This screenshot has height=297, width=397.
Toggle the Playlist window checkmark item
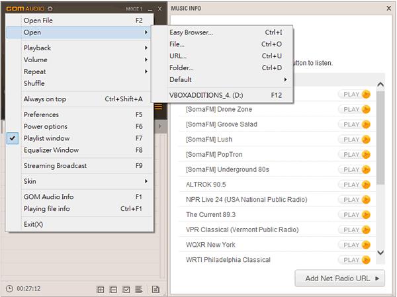pos(80,138)
